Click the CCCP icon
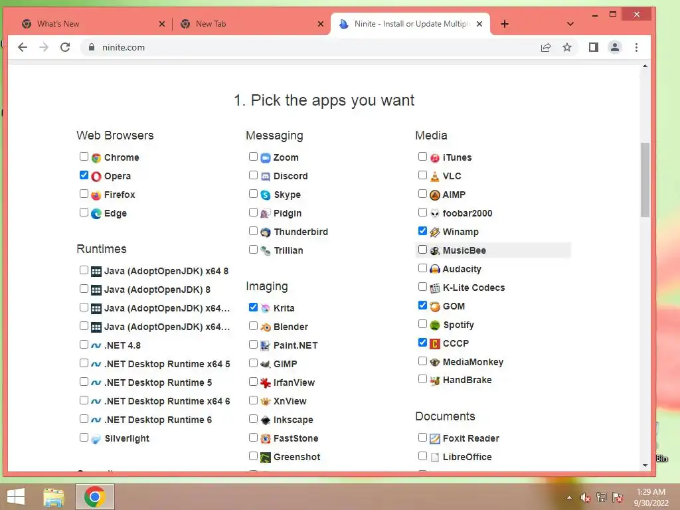Viewport: 680px width, 510px height. [434, 344]
